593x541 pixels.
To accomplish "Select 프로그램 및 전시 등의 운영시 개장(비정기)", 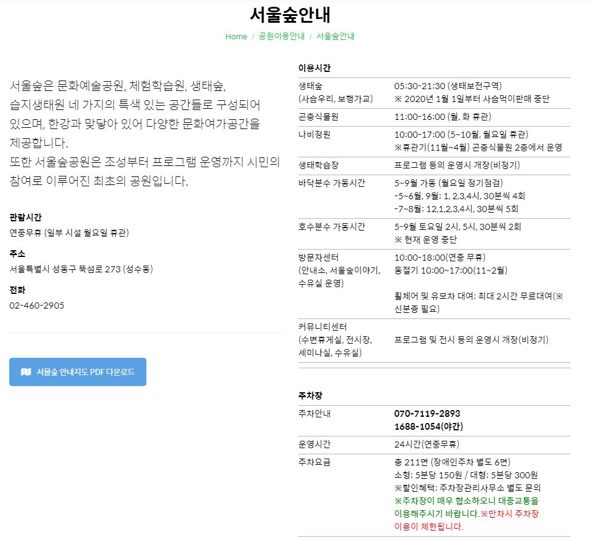I will point(471,339).
